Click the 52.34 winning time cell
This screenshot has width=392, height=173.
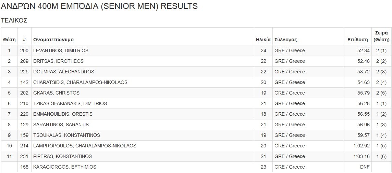364,51
